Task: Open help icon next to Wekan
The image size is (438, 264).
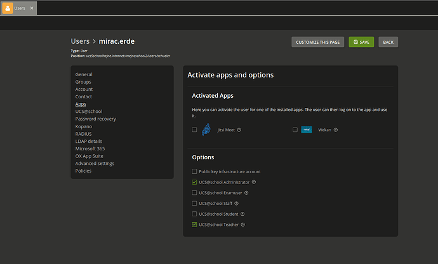Action: pos(336,130)
